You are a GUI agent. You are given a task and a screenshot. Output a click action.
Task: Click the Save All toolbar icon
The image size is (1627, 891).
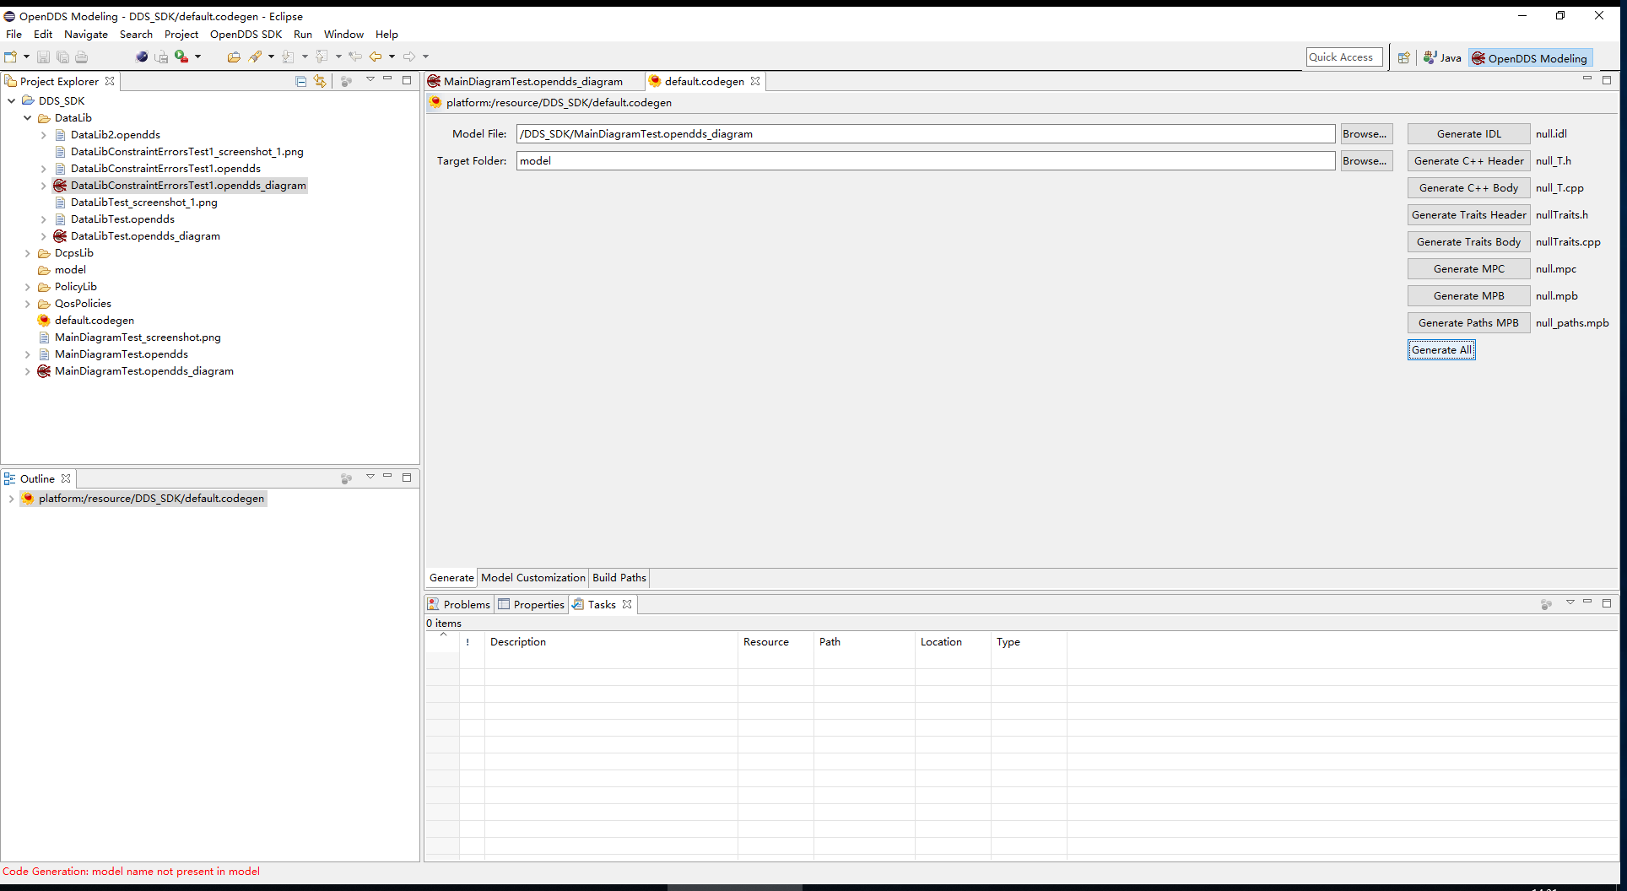pos(62,57)
